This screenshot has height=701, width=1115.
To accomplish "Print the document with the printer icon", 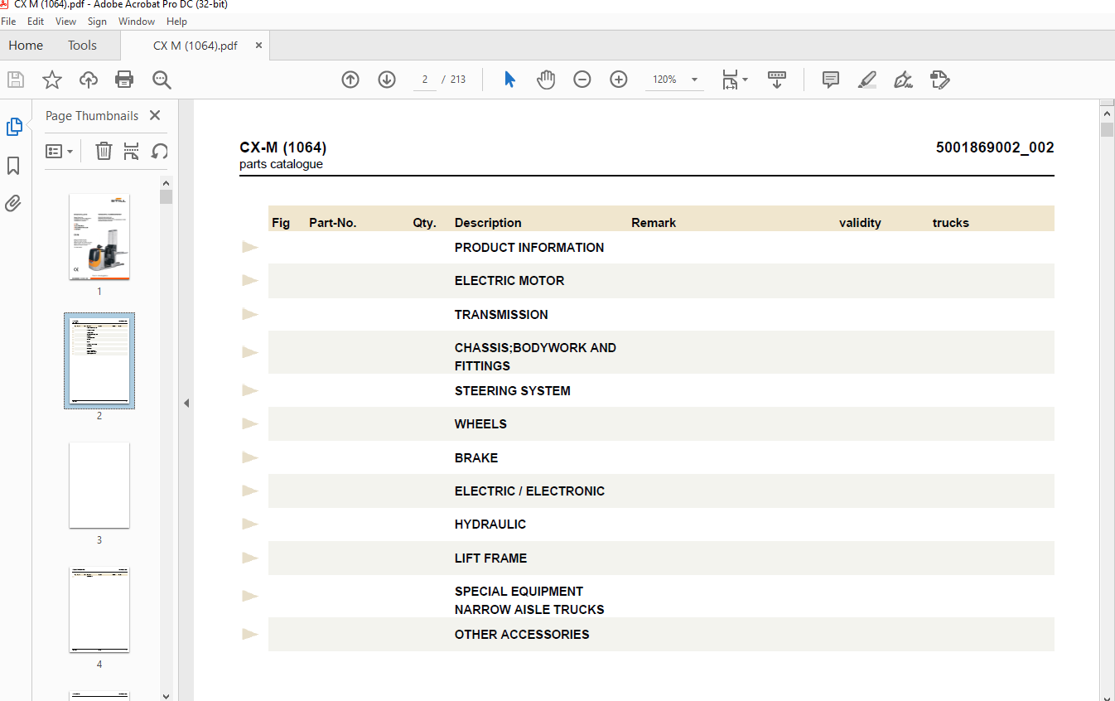I will click(x=124, y=80).
